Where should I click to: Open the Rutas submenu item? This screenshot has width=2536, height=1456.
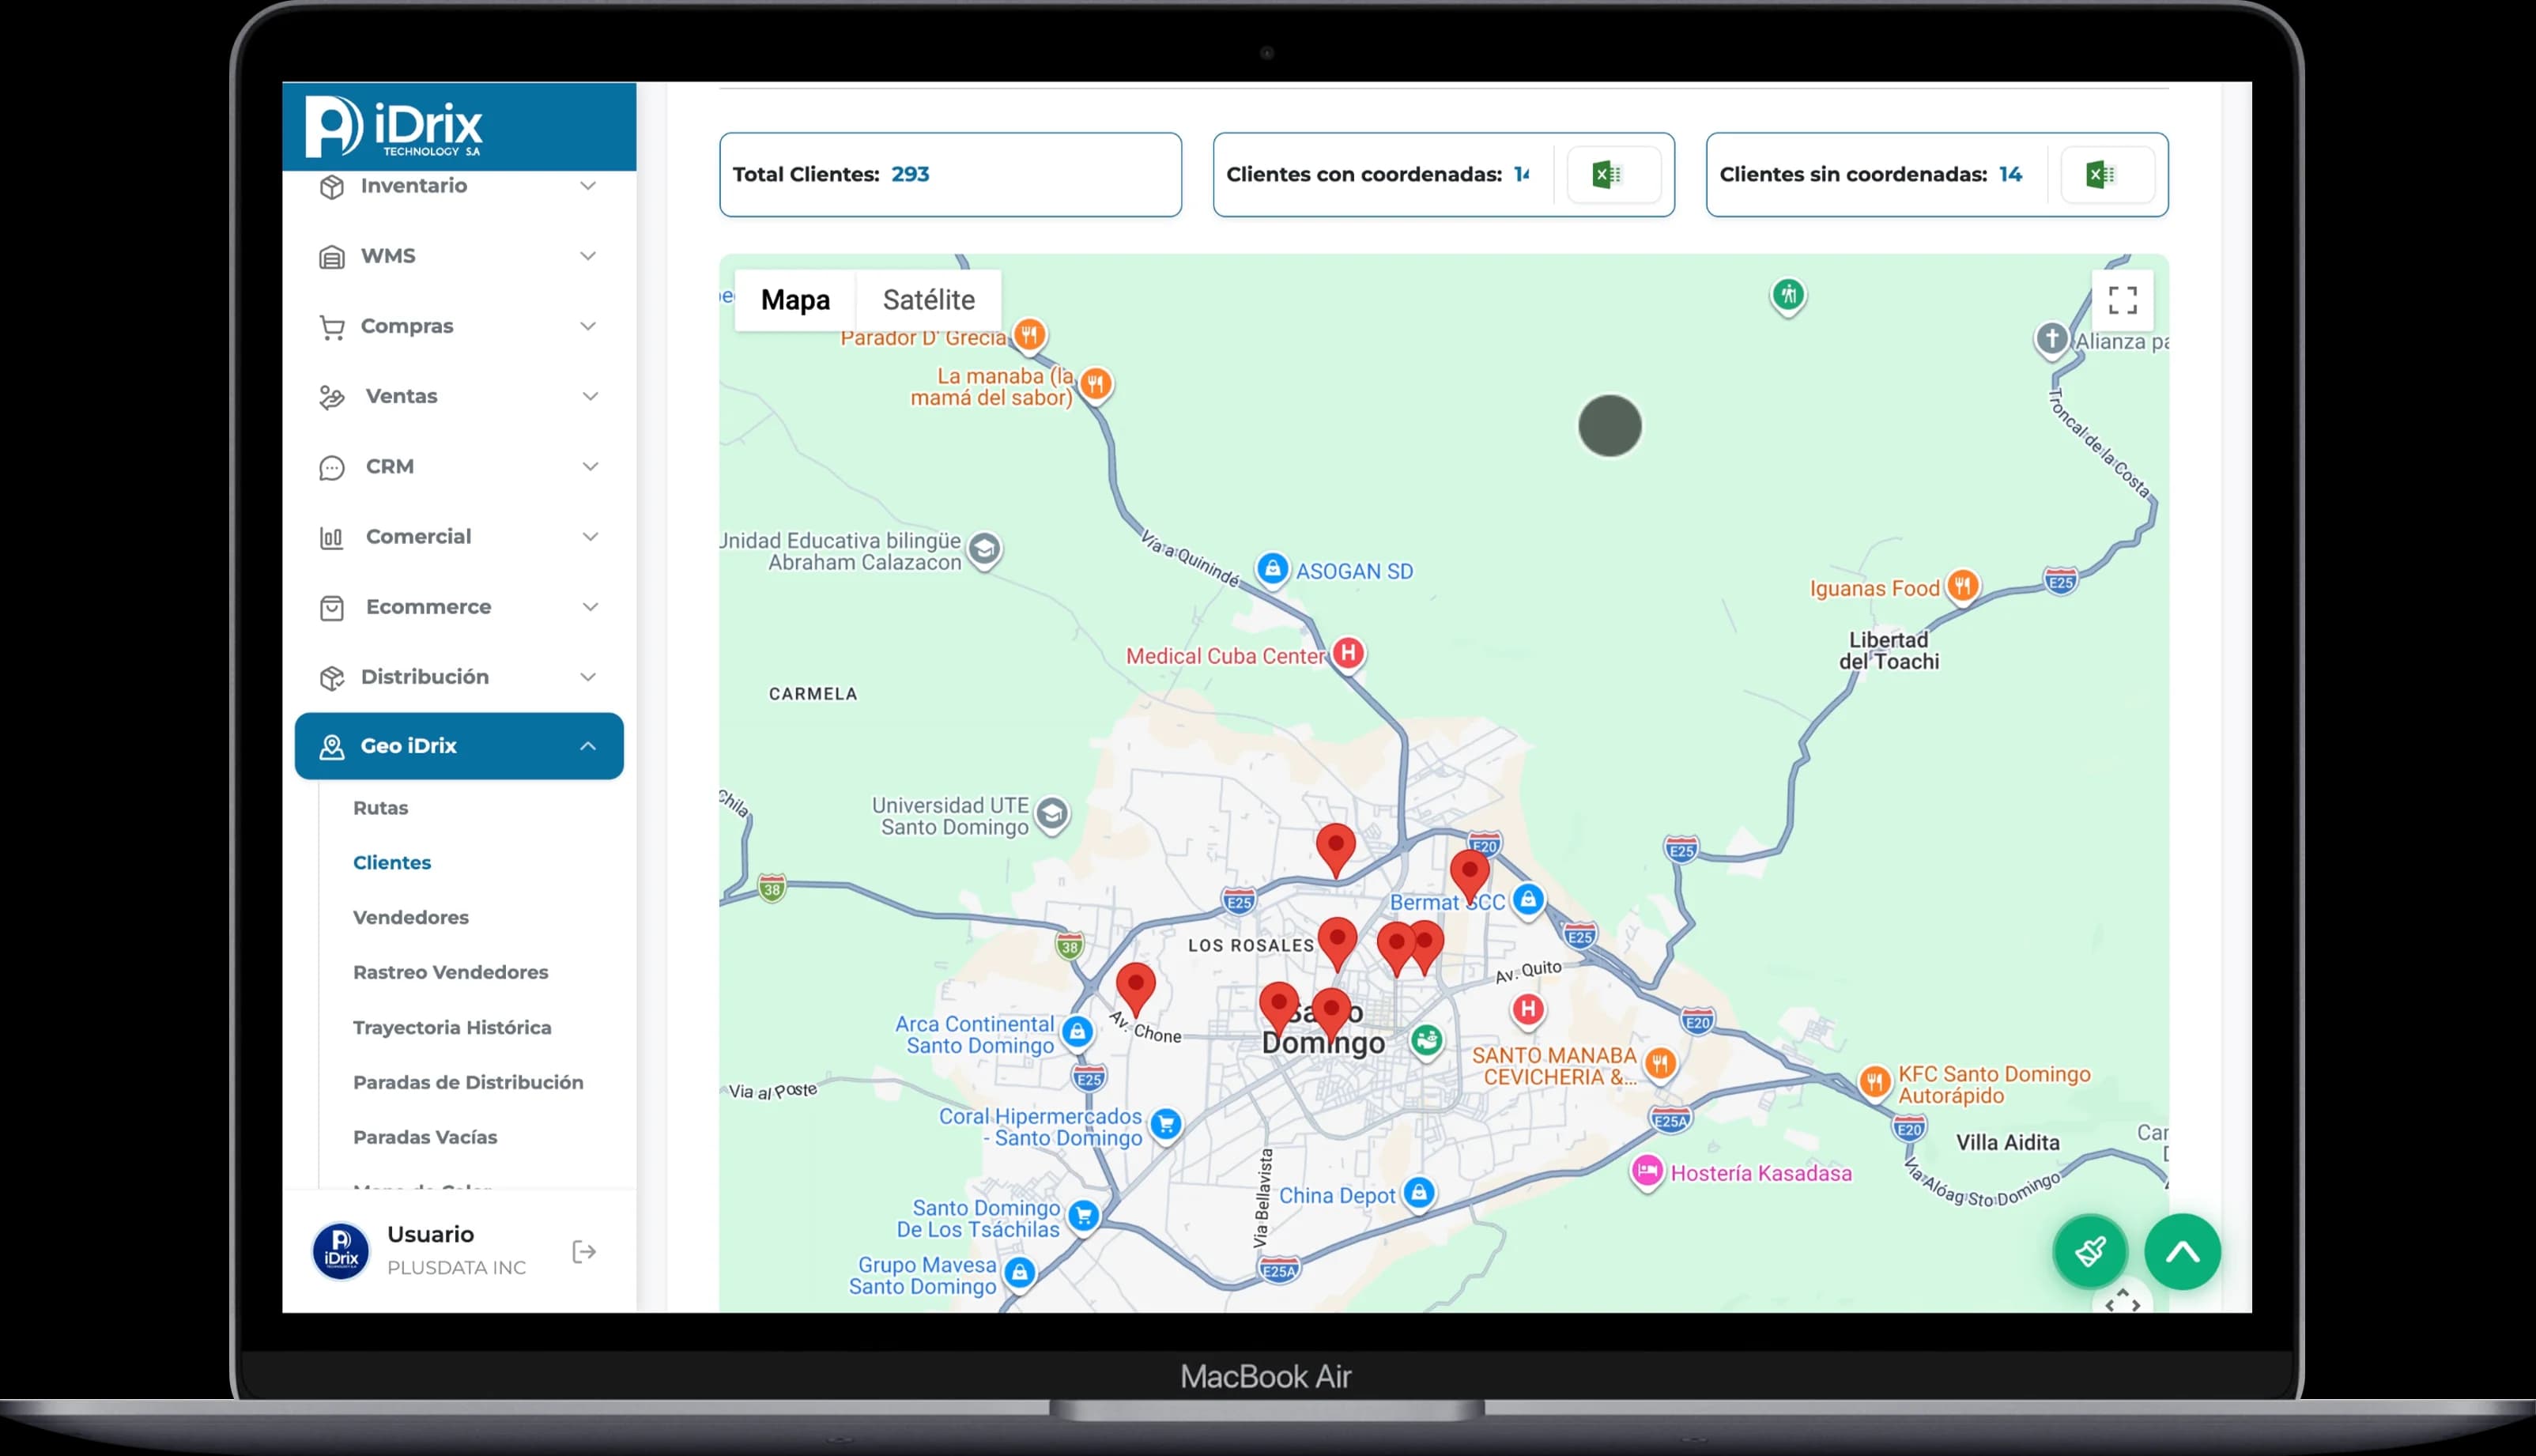tap(380, 808)
